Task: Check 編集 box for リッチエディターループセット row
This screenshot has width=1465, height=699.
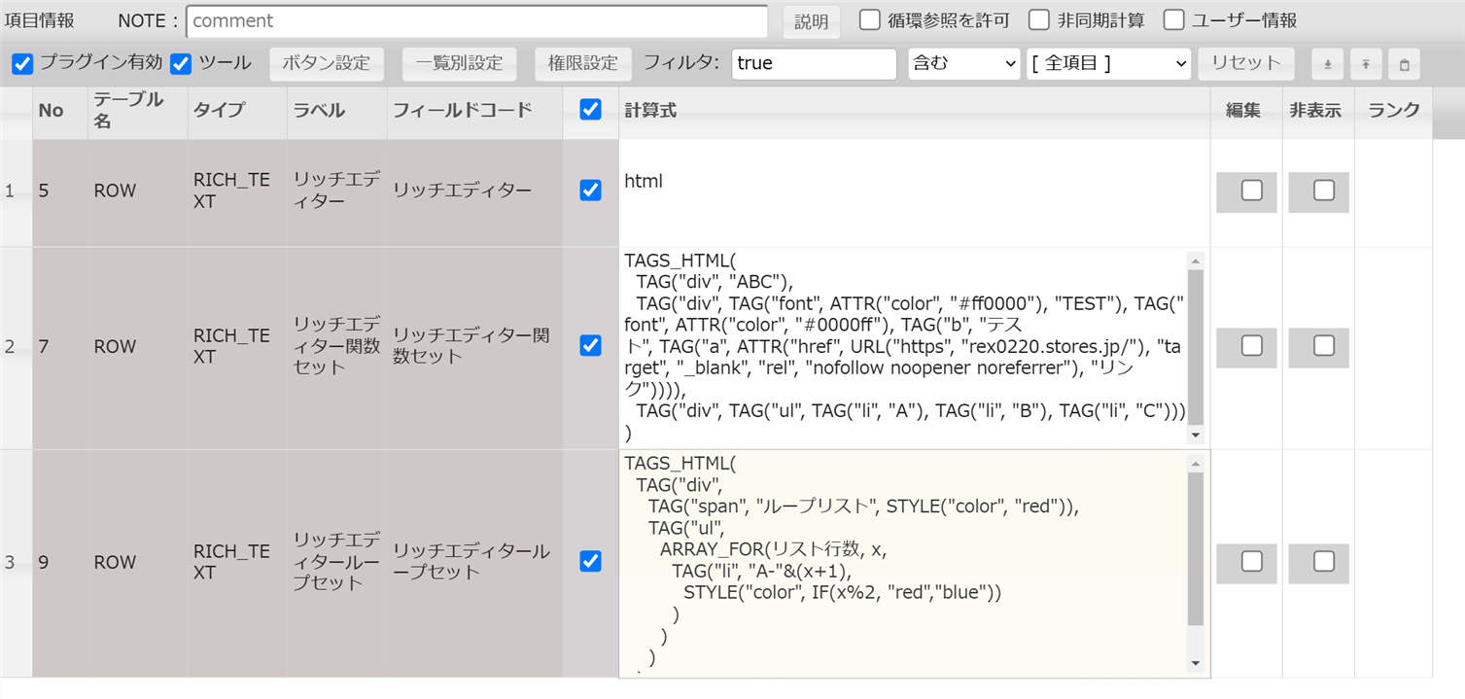Action: click(1252, 561)
